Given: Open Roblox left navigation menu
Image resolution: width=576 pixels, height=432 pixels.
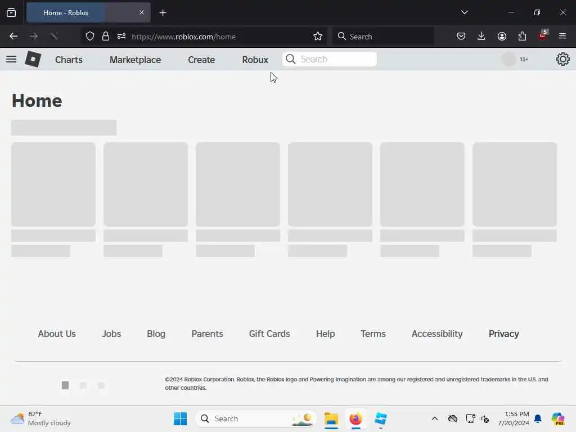Looking at the screenshot, I should click(x=11, y=59).
